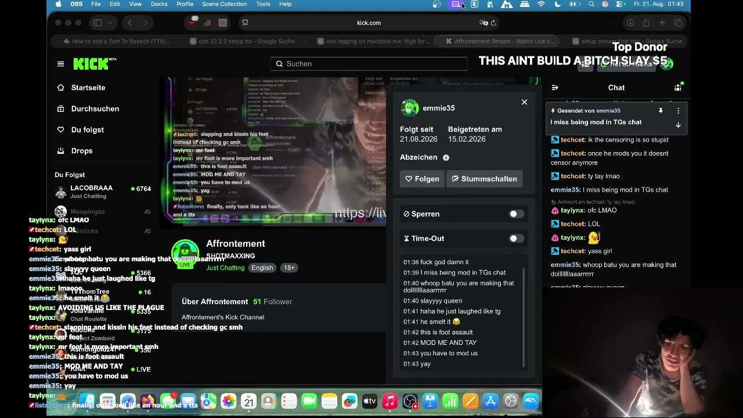Click the Stummschalten button
743x418 pixels.
pos(485,179)
